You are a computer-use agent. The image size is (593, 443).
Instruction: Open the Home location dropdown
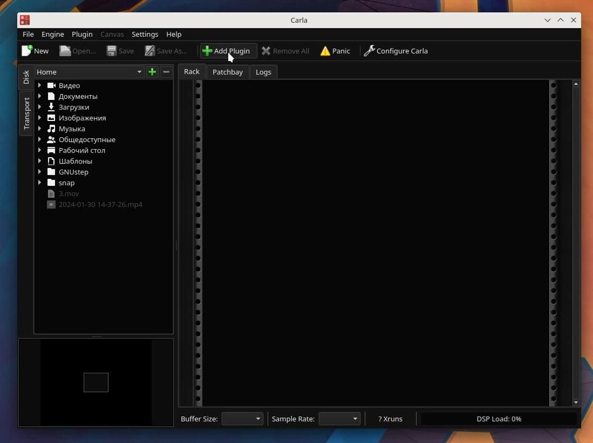[x=89, y=72]
